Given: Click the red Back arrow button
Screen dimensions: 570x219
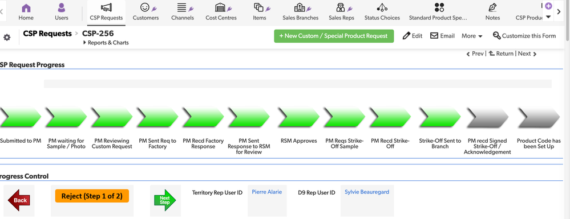Looking at the screenshot, I should (x=19, y=200).
